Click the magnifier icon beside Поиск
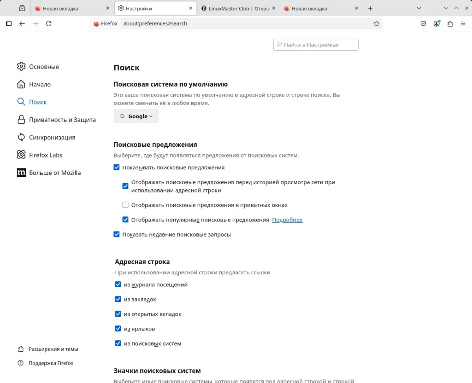This screenshot has width=472, height=383. [21, 102]
